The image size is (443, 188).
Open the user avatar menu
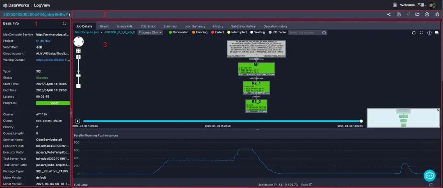click(432, 5)
